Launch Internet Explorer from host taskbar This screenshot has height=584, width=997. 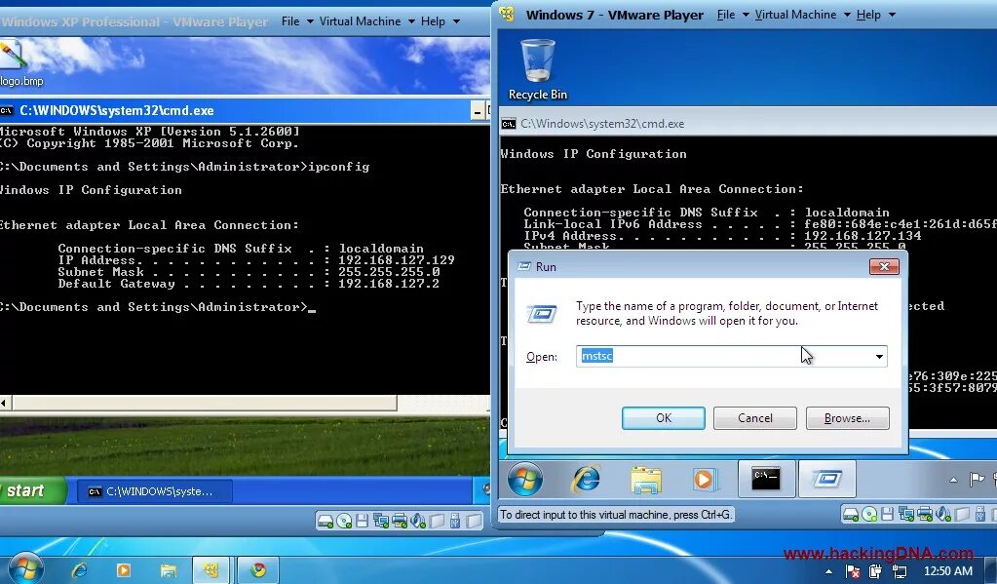[x=79, y=570]
